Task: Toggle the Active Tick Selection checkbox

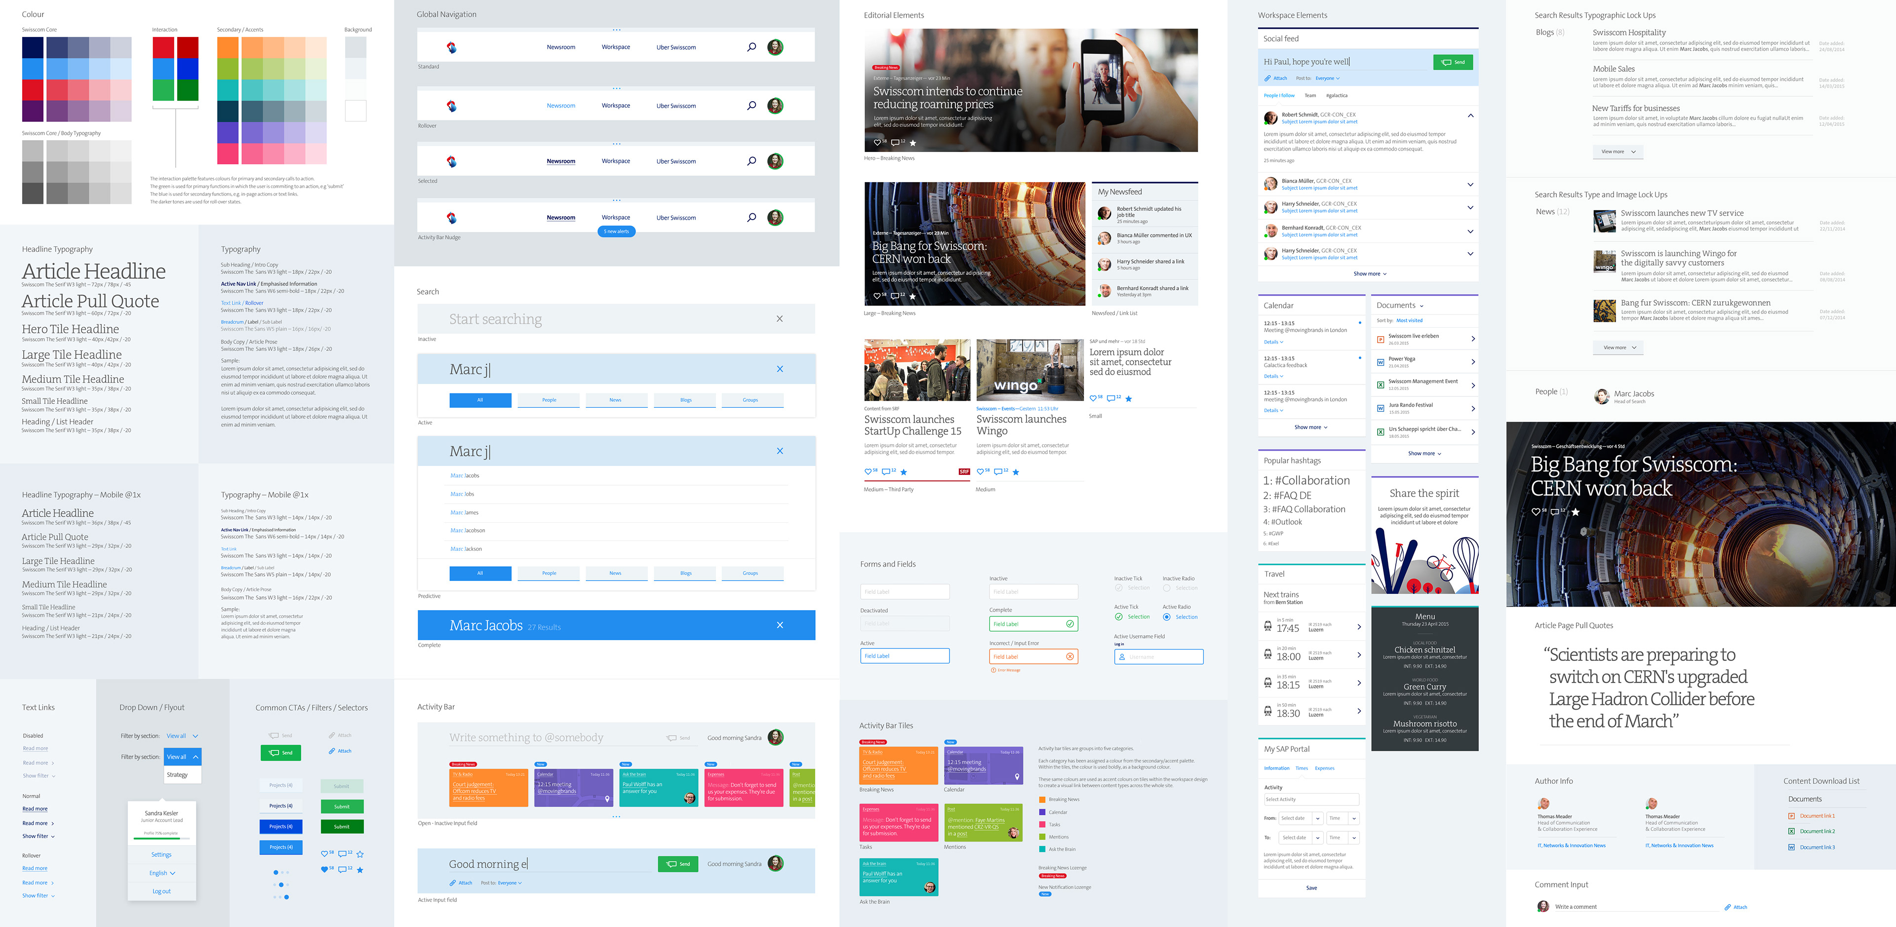Action: click(1119, 617)
